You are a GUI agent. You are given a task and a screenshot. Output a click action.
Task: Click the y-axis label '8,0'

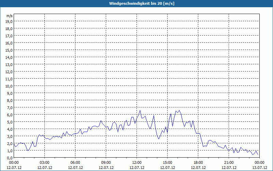10,101
